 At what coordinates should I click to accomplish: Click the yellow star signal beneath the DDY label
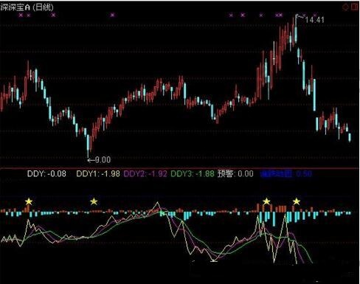(x=29, y=201)
